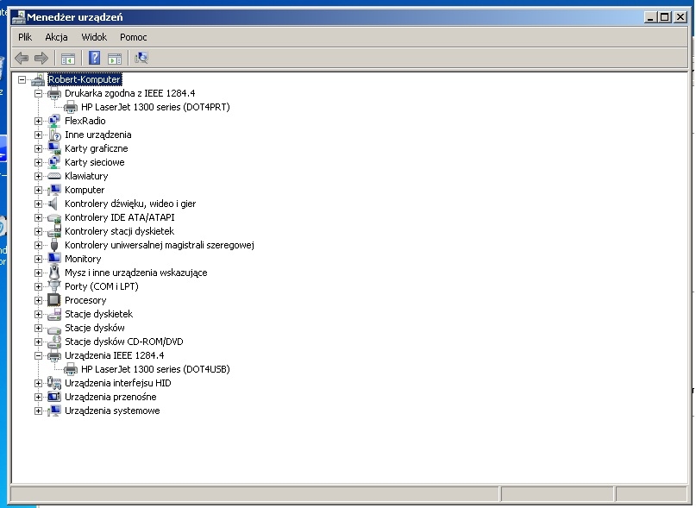This screenshot has height=508, width=696.
Task: Click the Stacje dysków disk drive icon
Action: (x=54, y=329)
